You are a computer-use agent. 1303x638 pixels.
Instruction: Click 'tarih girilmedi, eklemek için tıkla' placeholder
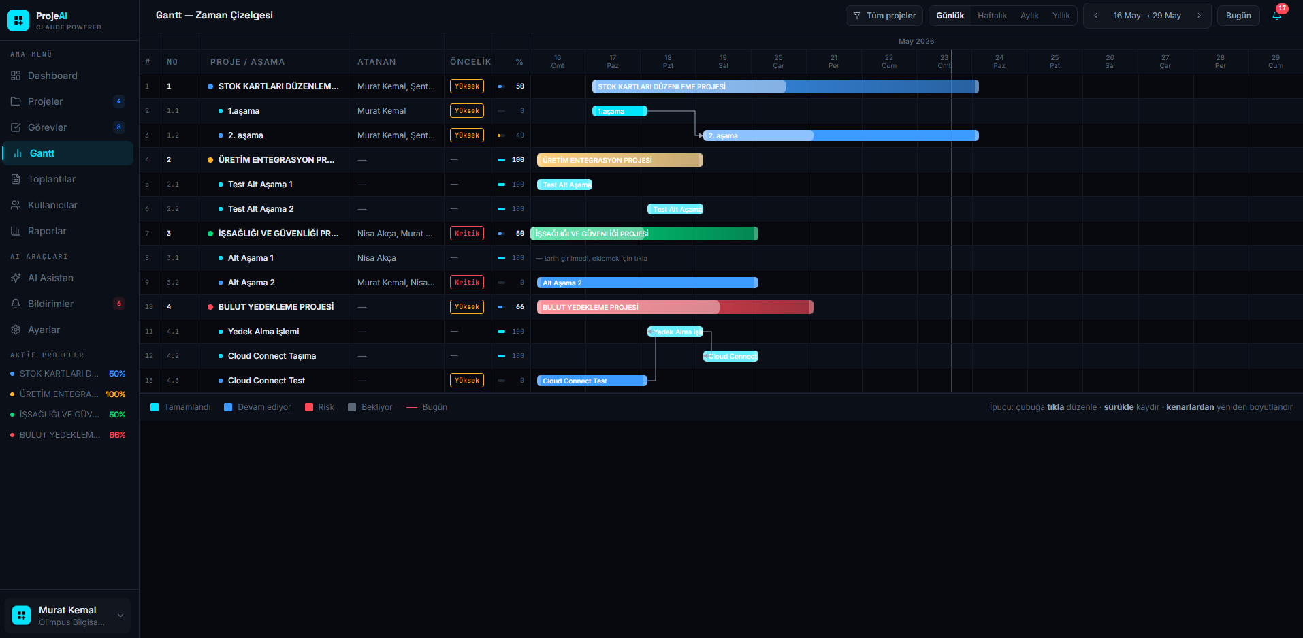point(592,258)
